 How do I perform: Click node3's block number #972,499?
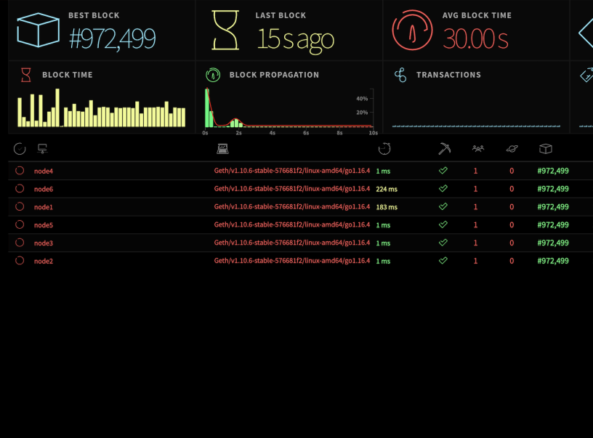tap(553, 243)
